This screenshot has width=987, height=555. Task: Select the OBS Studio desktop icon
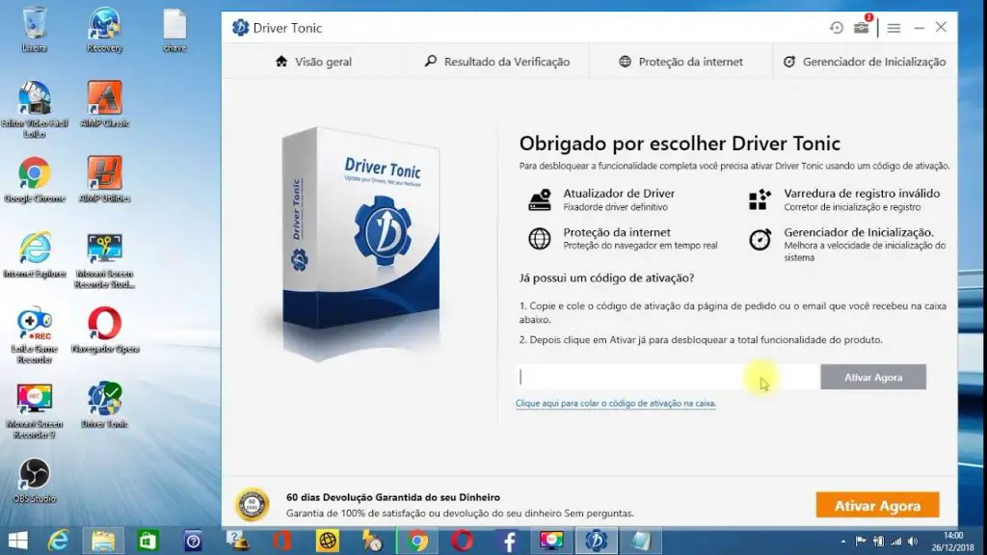coord(34,481)
